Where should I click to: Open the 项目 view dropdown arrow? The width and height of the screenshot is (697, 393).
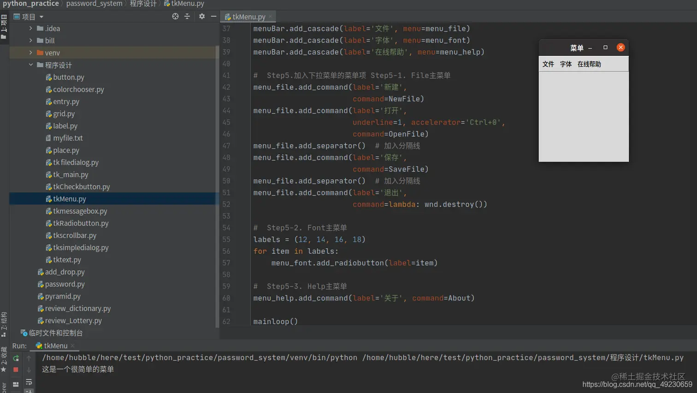(x=41, y=17)
